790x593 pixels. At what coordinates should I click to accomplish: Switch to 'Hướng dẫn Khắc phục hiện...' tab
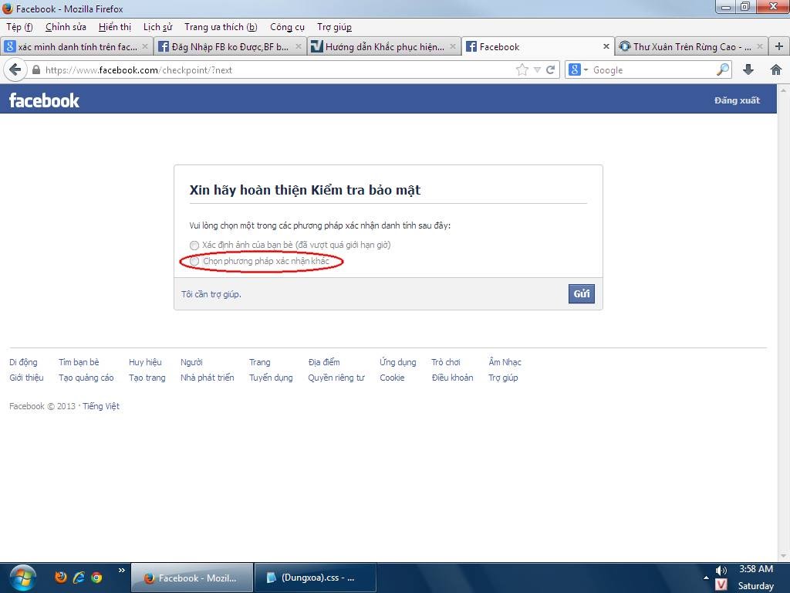384,46
